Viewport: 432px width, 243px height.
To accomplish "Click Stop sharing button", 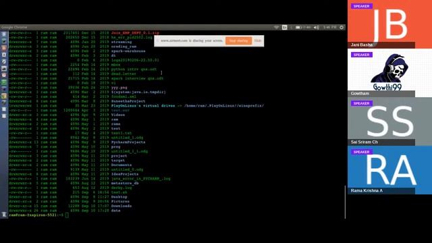I will tap(238, 40).
